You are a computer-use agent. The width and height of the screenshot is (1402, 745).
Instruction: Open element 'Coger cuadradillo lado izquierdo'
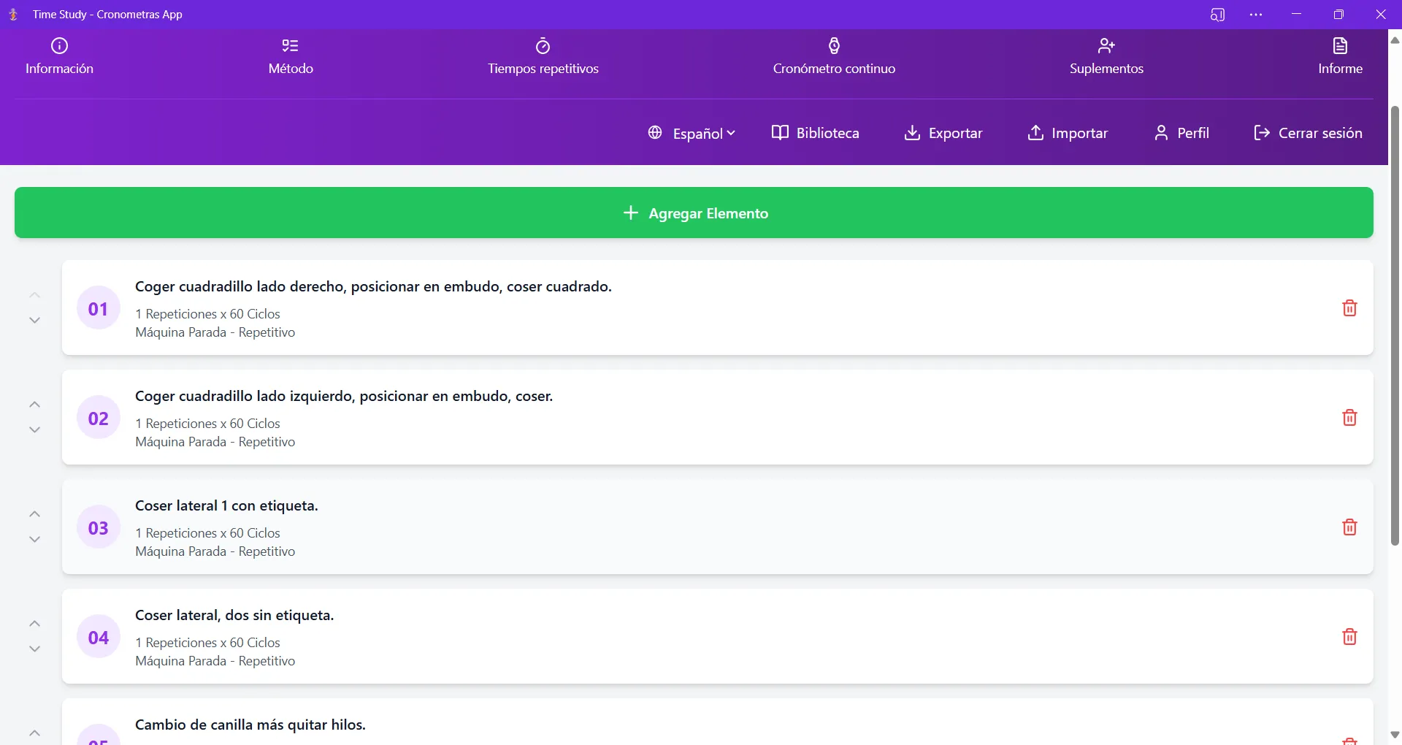tap(717, 417)
